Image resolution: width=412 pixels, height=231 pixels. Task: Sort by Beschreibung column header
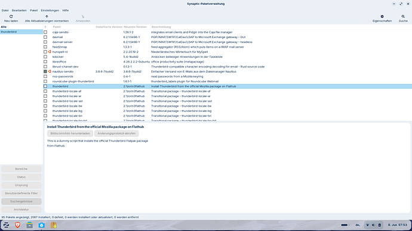click(x=281, y=27)
